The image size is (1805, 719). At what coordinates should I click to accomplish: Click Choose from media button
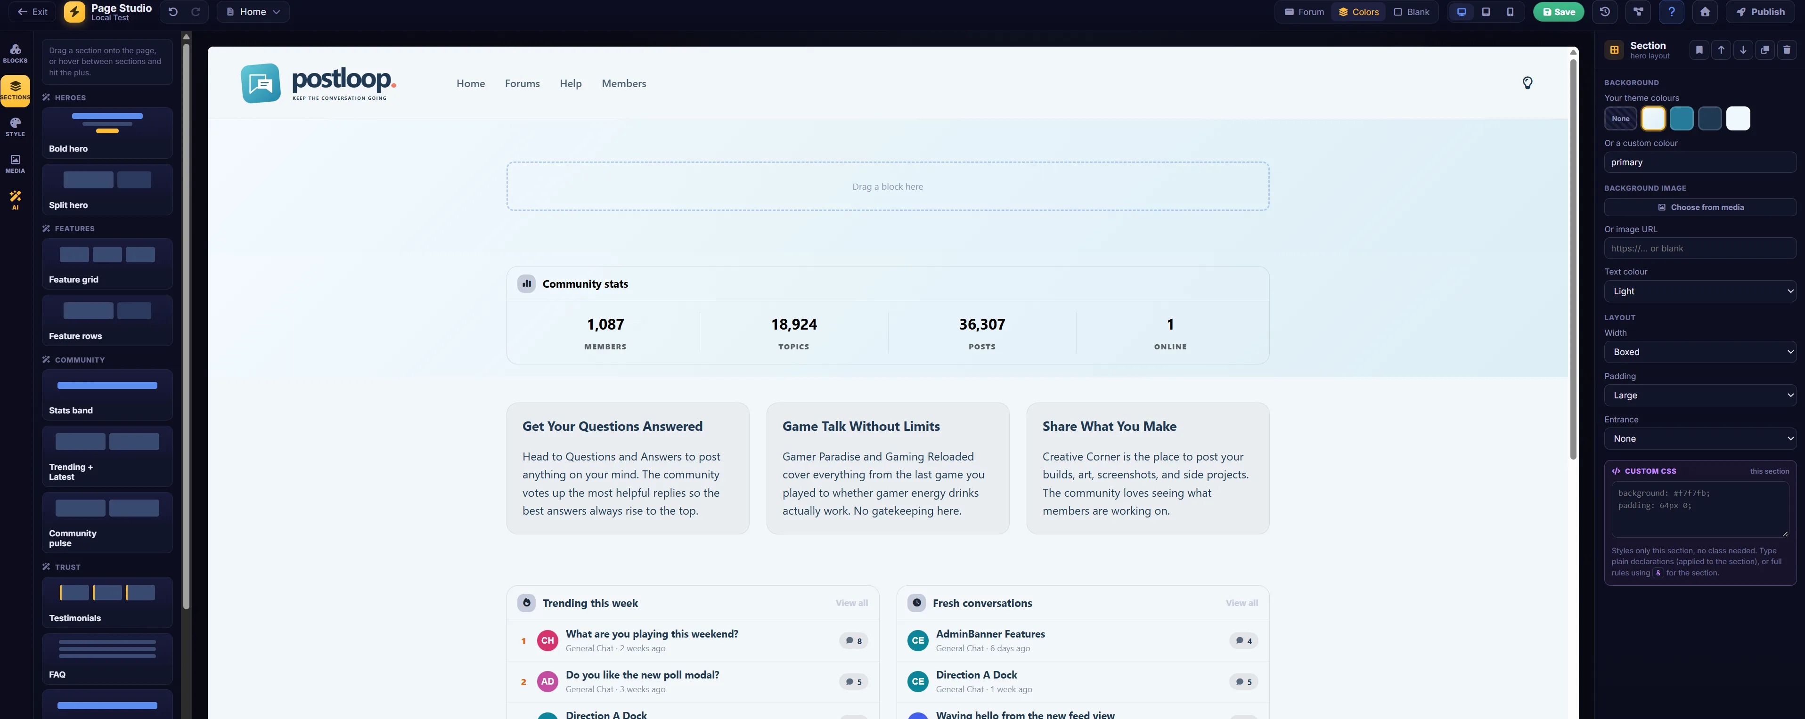(1700, 207)
